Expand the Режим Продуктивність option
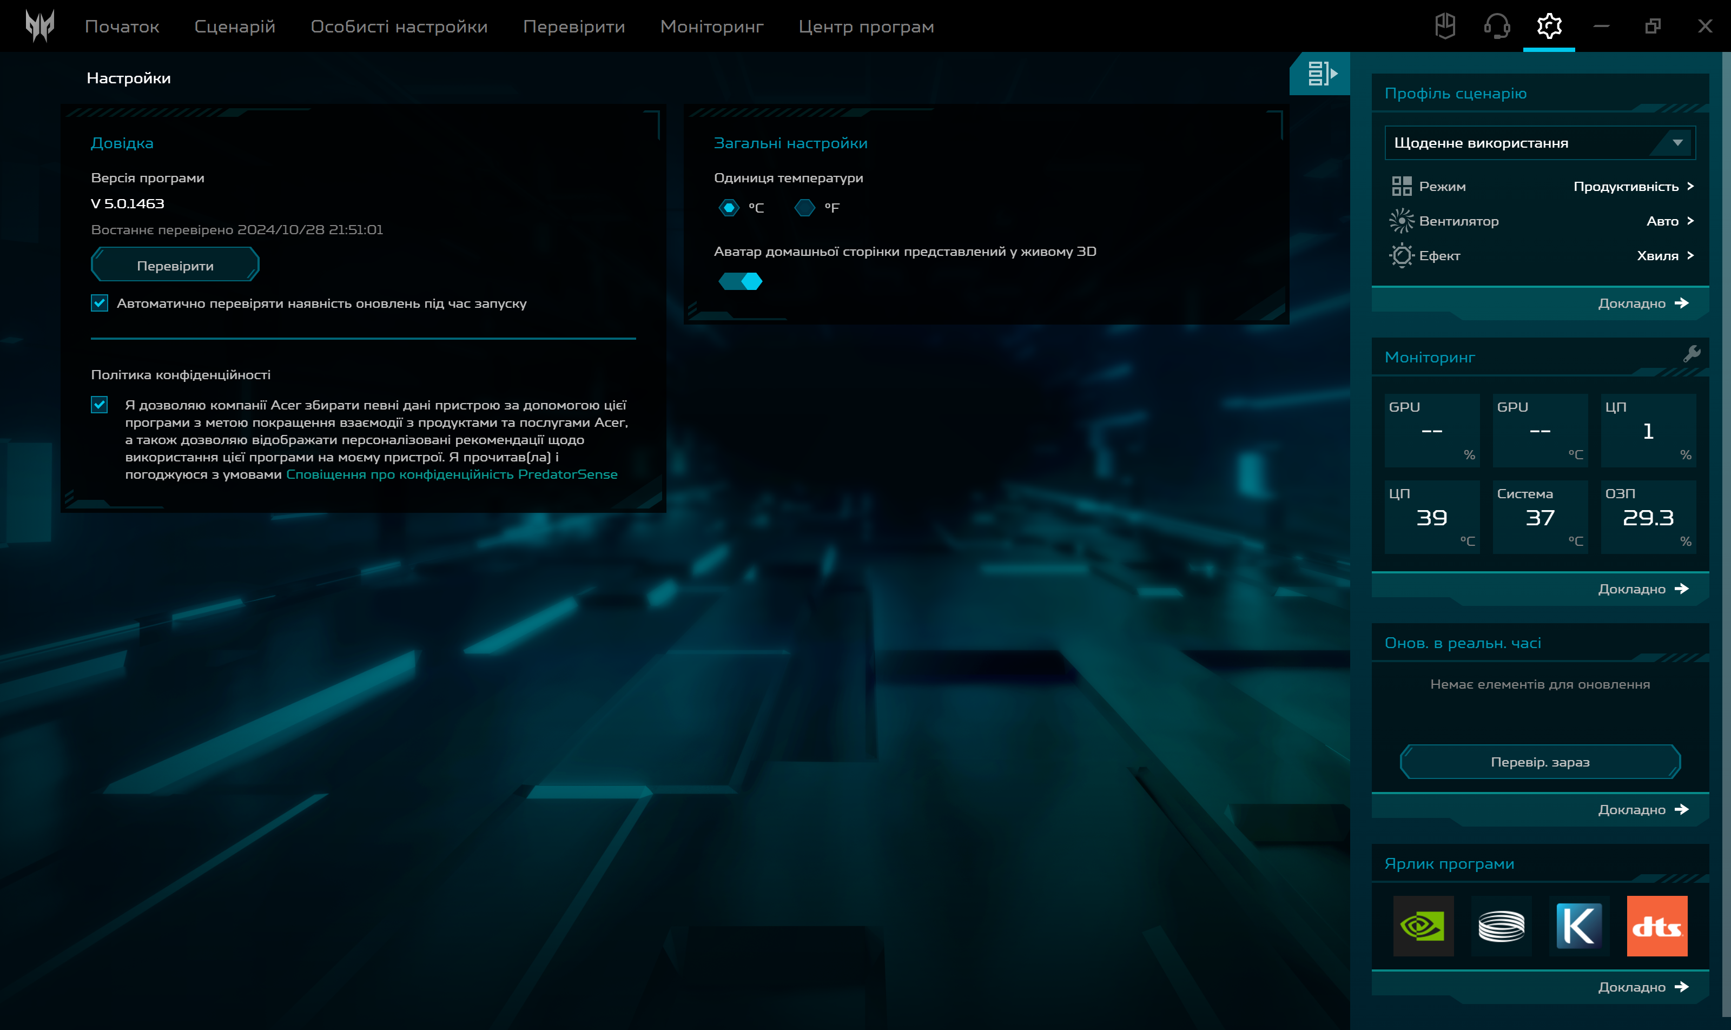 click(1633, 186)
